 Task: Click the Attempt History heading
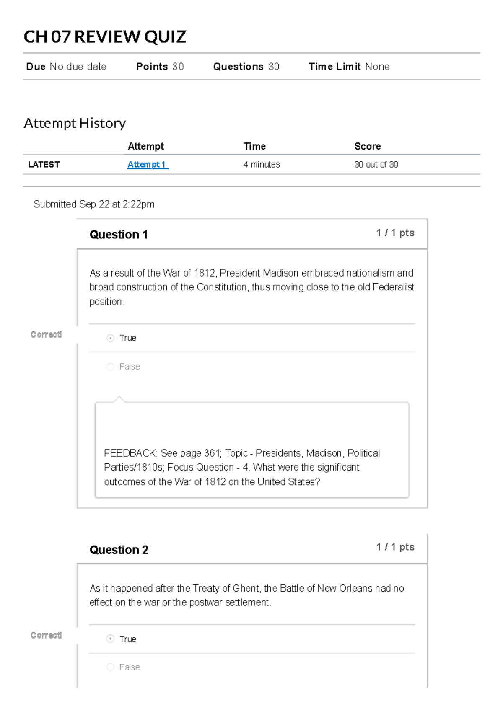(75, 123)
